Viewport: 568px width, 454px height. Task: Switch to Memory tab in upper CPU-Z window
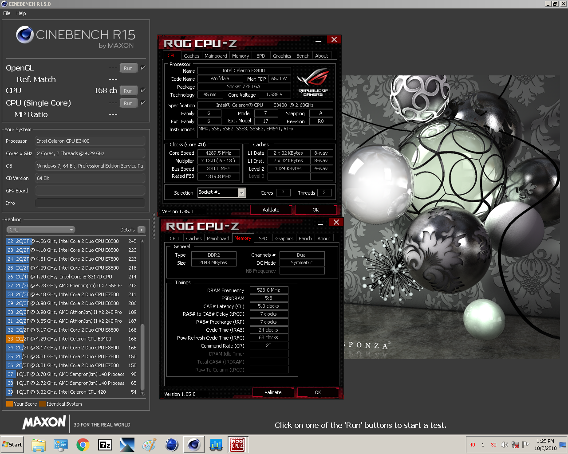pos(241,56)
